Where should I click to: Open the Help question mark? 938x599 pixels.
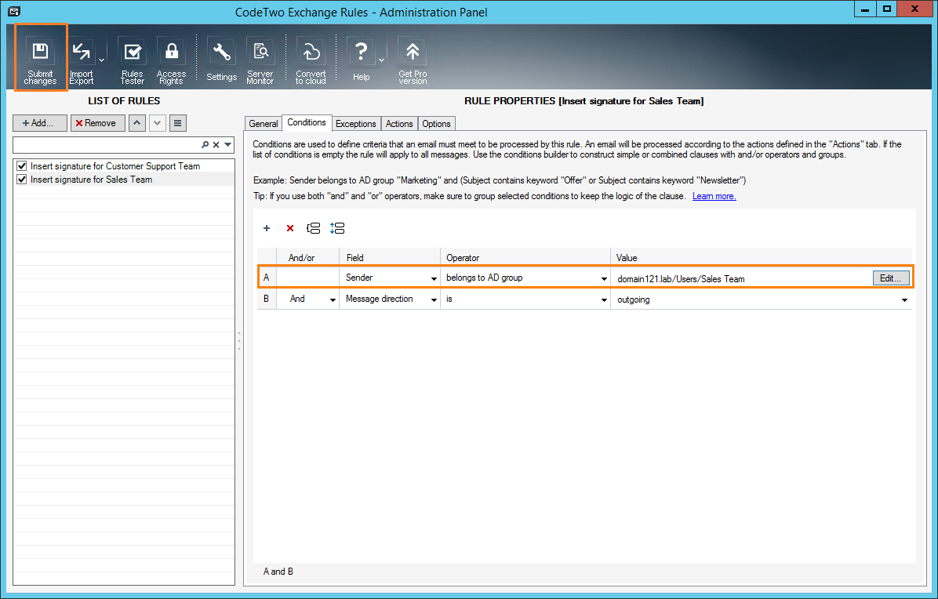pos(362,60)
